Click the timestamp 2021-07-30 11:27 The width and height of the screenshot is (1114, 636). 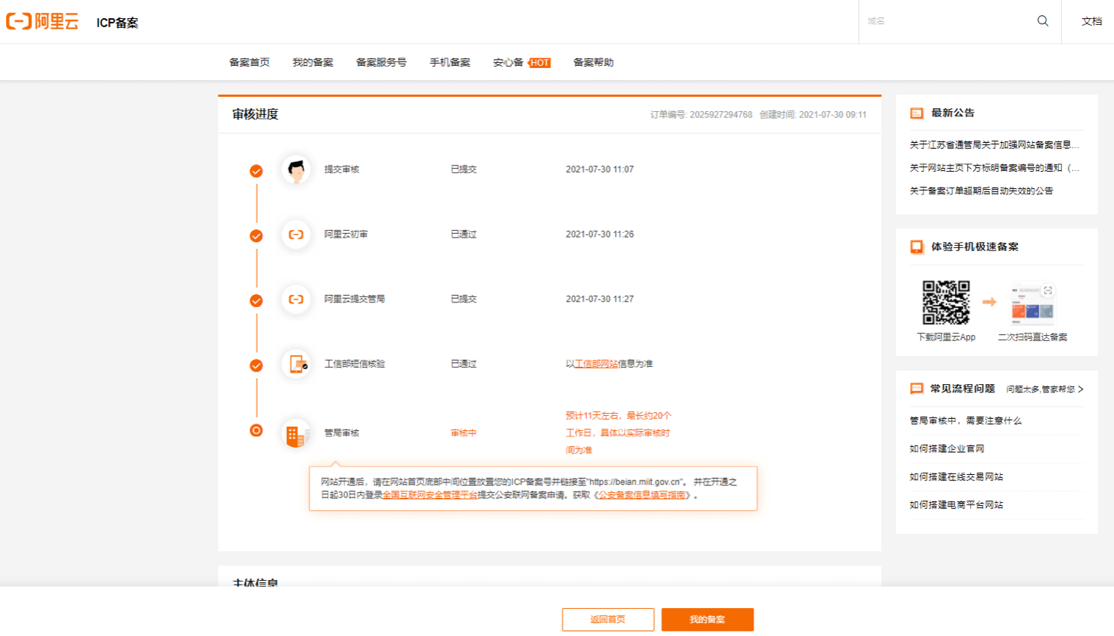tap(600, 299)
